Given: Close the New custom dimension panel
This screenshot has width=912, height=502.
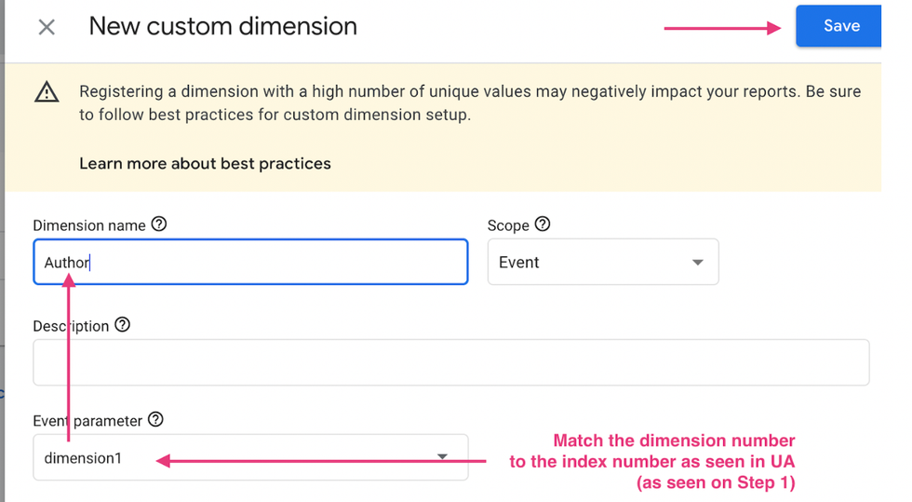Looking at the screenshot, I should [47, 27].
